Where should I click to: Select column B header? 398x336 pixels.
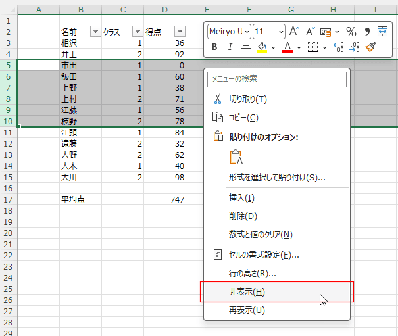[81, 10]
